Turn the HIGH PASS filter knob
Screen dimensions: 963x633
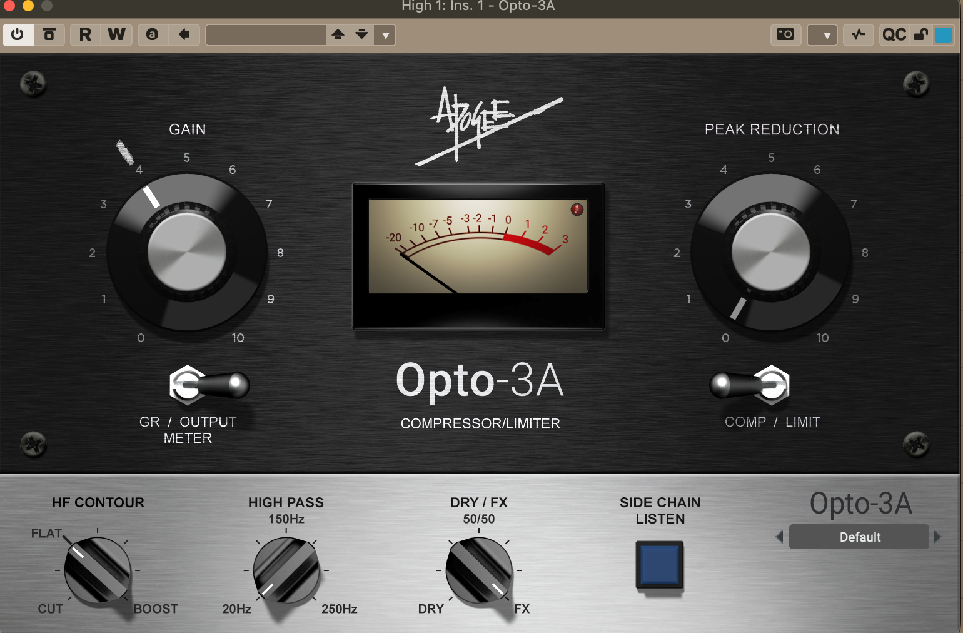point(286,570)
